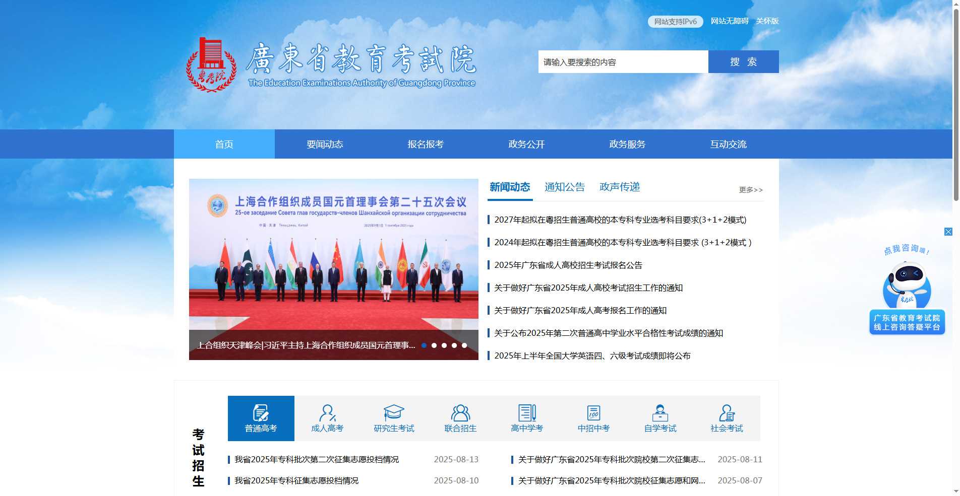Click the 搜索 search button
Screen dimensions: 960x496
point(743,61)
